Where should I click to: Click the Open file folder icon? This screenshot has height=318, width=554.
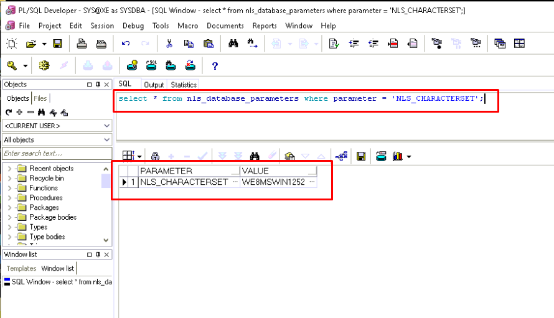[31, 44]
